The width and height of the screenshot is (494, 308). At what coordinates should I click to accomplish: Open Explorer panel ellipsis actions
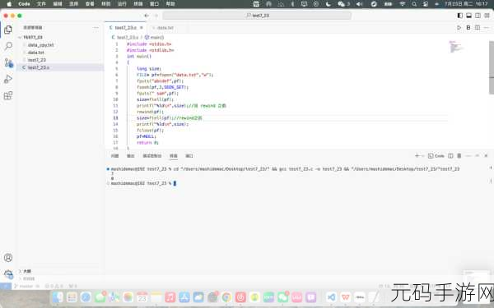pos(96,28)
